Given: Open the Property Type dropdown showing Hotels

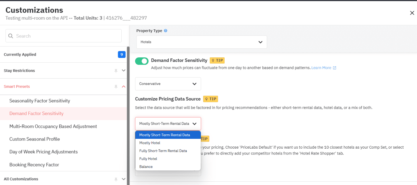Looking at the screenshot, I should pos(201,42).
